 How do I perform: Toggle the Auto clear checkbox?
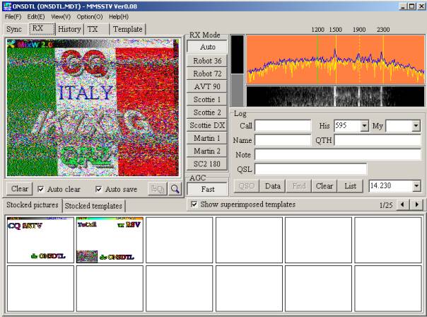coord(40,189)
